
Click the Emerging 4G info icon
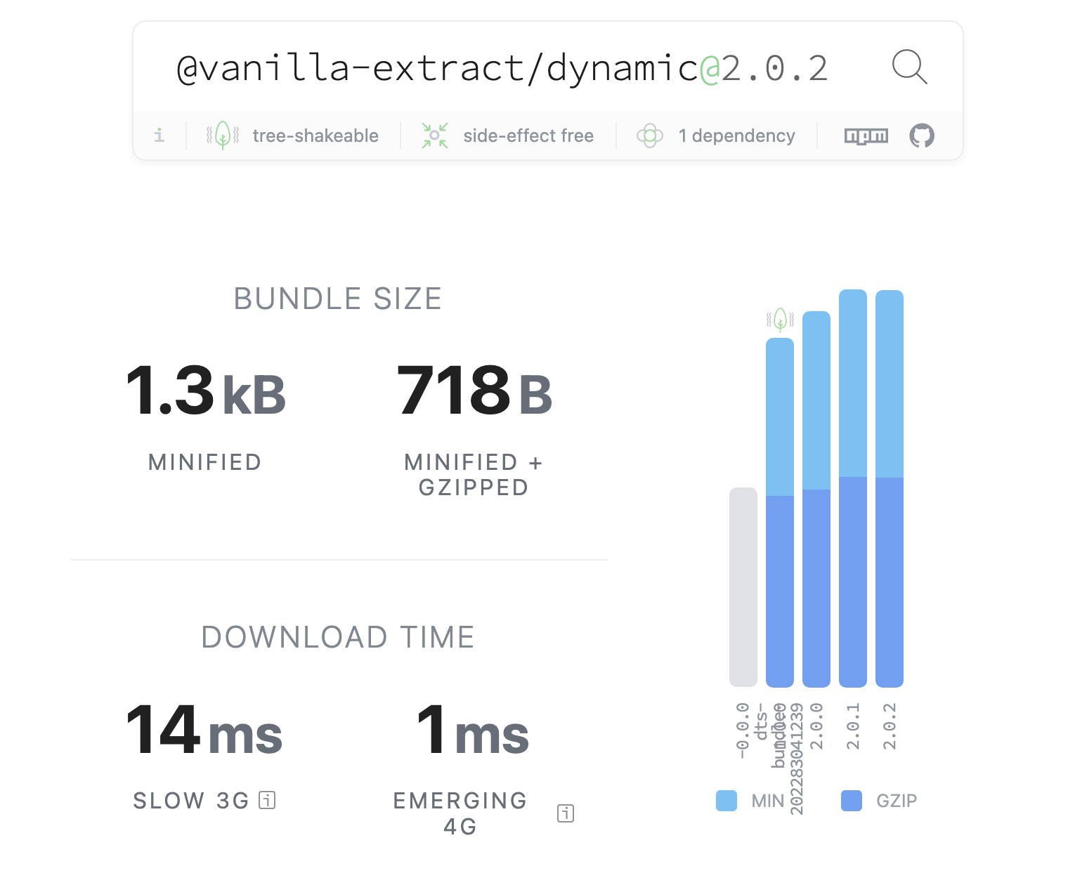tap(566, 813)
